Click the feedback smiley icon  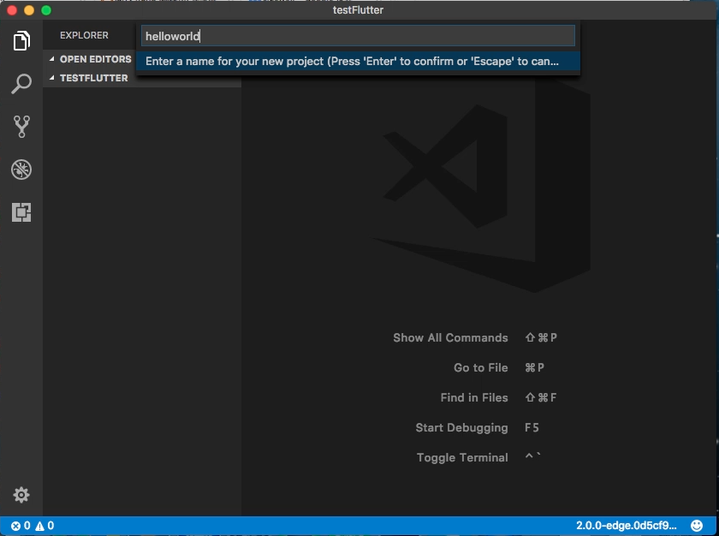[697, 526]
